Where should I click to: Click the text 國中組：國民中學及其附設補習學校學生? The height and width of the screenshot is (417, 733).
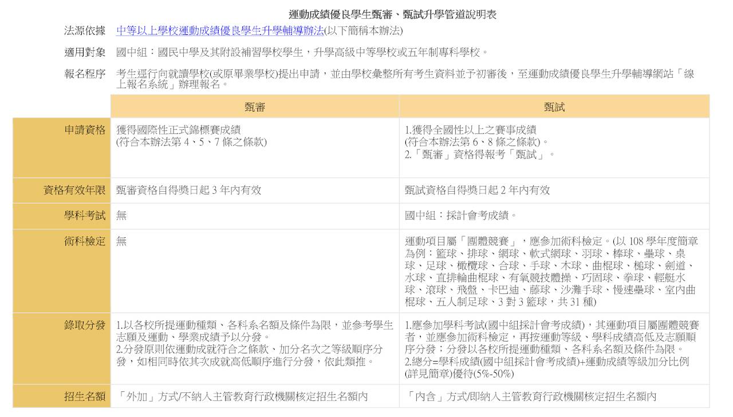210,53
